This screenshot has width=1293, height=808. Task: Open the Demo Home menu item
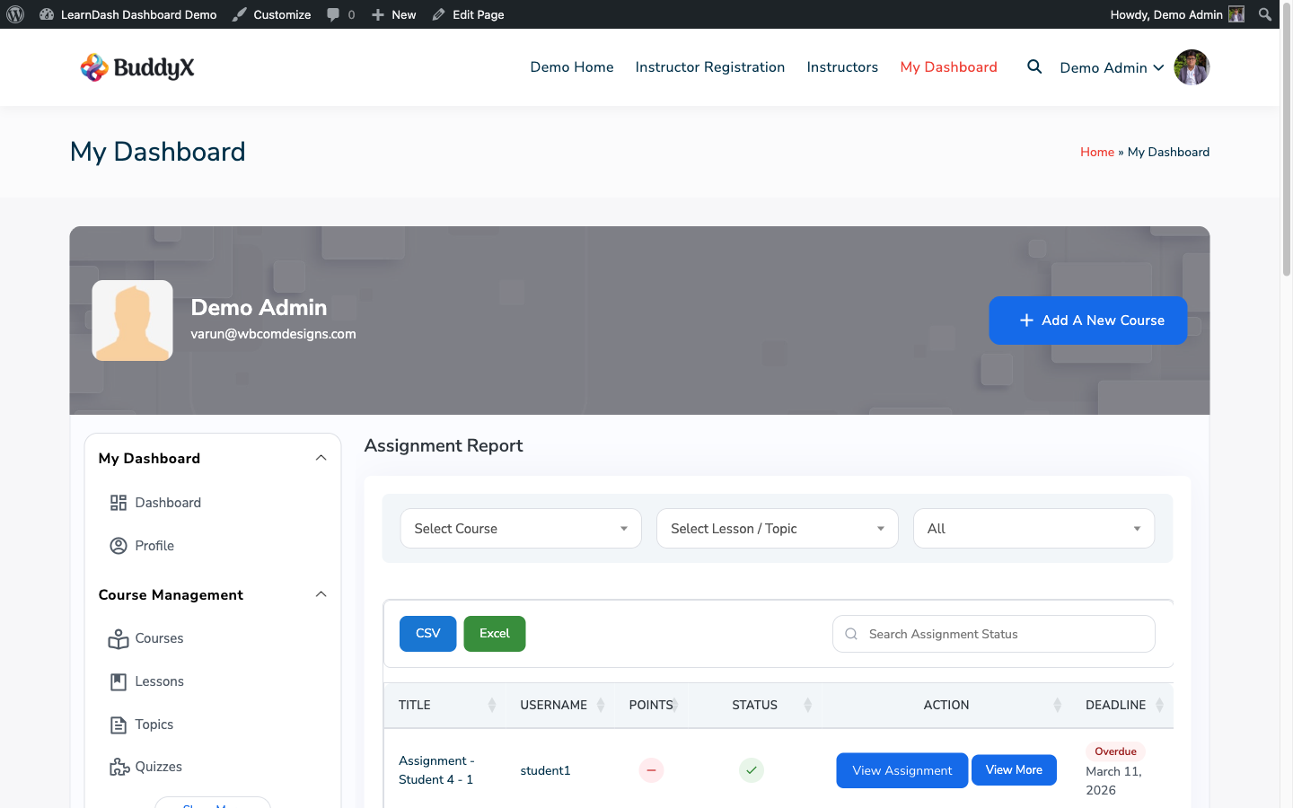coord(571,66)
